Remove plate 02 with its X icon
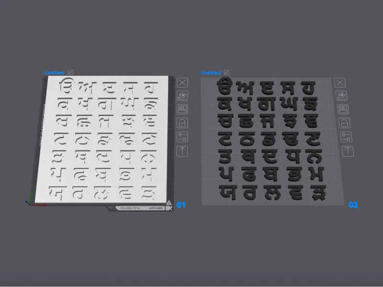This screenshot has width=383, height=287. coord(340,82)
